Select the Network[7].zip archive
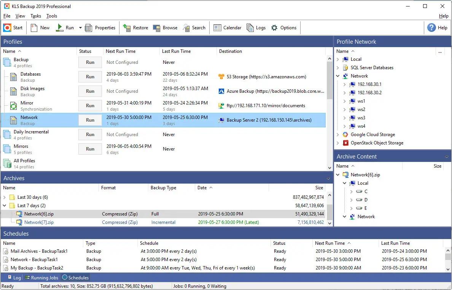This screenshot has width=452, height=290. point(39,222)
